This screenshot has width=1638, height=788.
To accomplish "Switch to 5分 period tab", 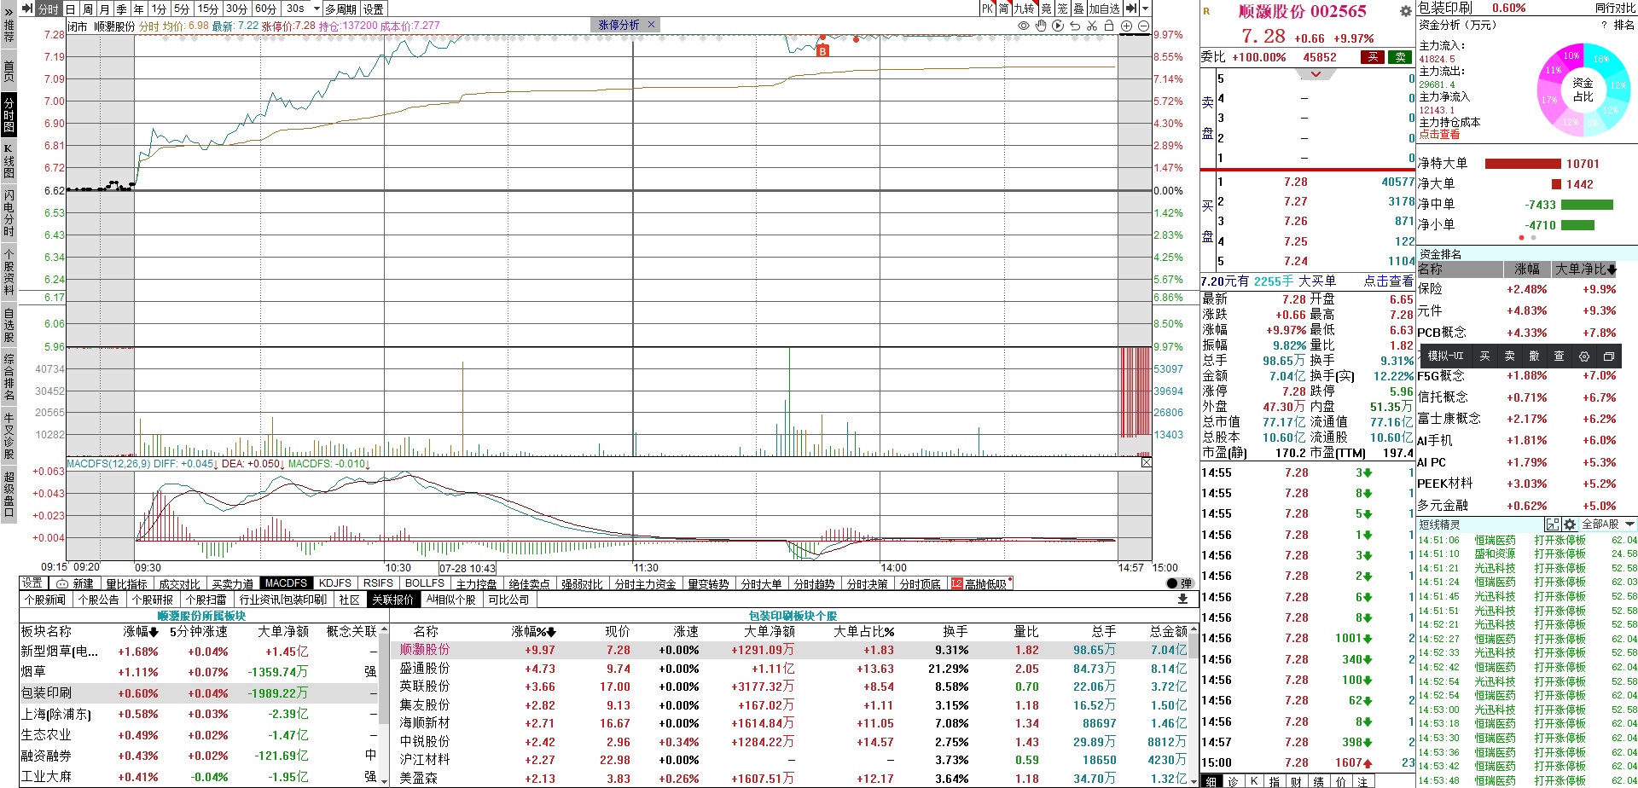I will click(x=182, y=9).
